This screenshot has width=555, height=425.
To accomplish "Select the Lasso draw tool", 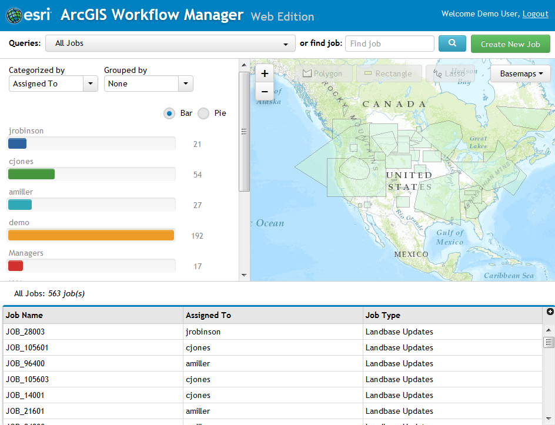I will pos(450,73).
